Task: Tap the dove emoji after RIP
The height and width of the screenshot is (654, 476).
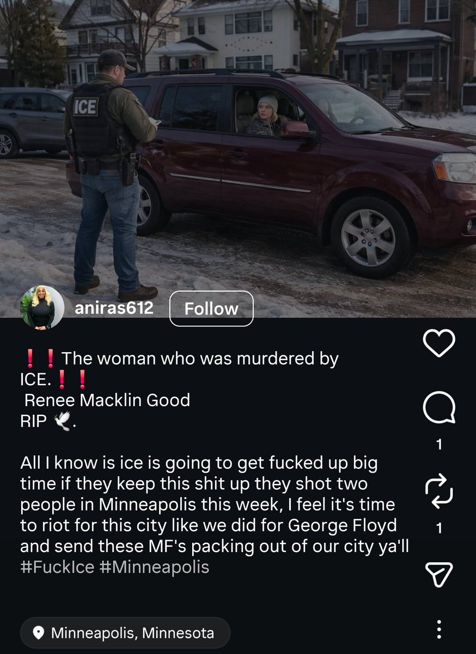Action: [x=62, y=422]
